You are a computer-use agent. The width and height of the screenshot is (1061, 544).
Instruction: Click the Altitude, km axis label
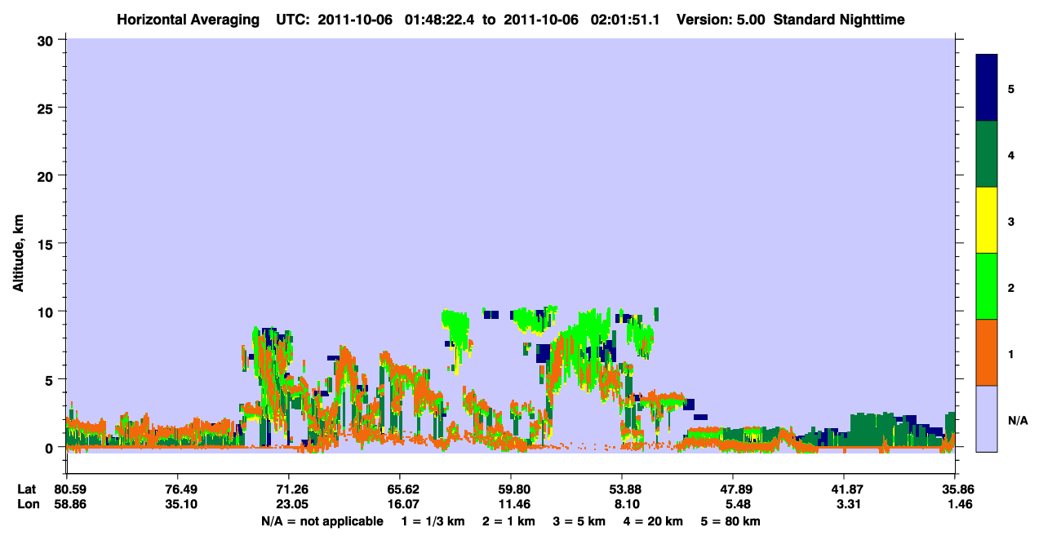[x=18, y=243]
